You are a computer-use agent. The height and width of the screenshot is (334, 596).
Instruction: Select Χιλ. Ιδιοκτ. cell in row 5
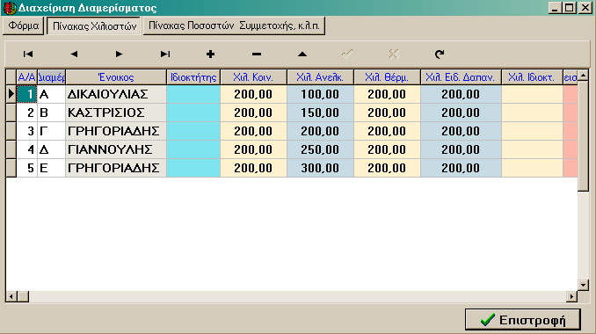pos(532,168)
